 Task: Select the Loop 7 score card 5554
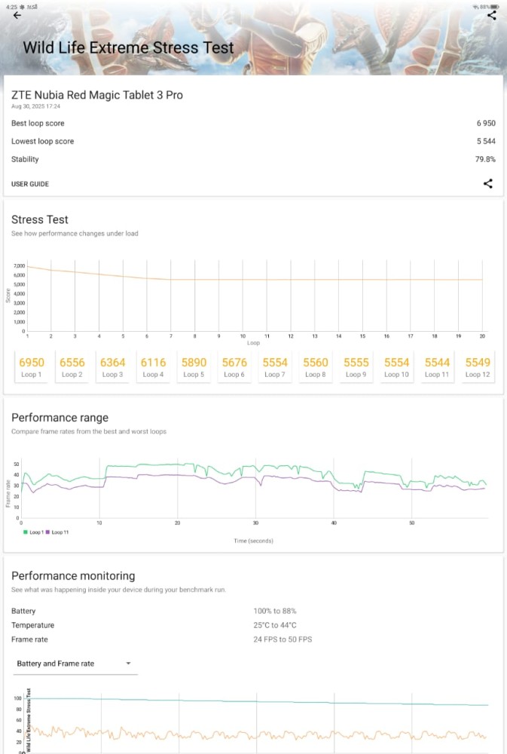pos(275,367)
